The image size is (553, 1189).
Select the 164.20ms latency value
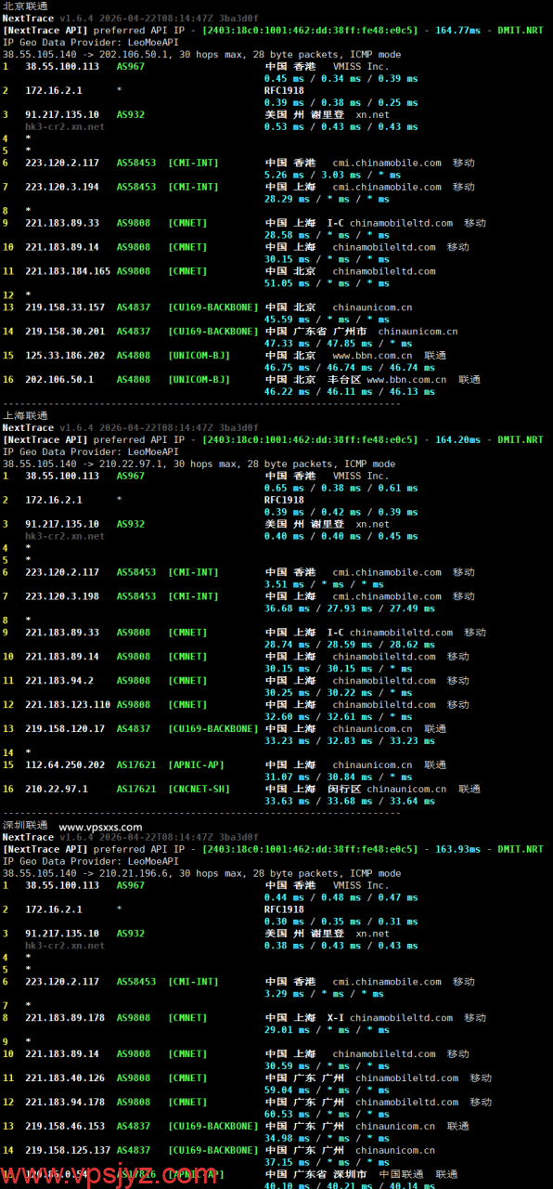point(457,440)
